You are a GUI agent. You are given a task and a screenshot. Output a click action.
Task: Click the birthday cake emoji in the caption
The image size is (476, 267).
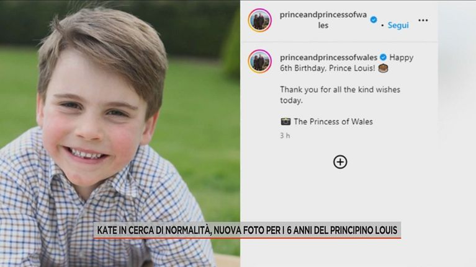[x=384, y=68]
